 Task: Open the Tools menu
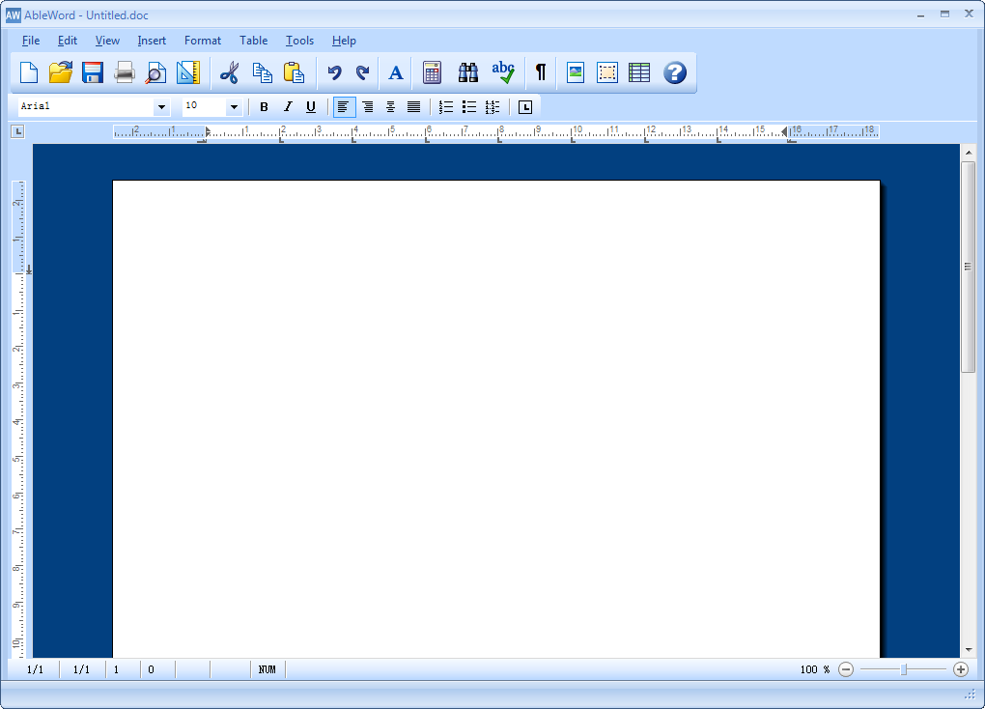[299, 41]
